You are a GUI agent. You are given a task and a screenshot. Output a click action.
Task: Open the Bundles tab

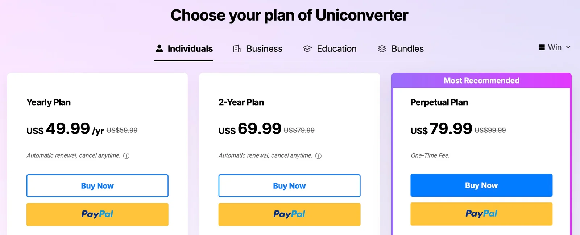point(407,49)
